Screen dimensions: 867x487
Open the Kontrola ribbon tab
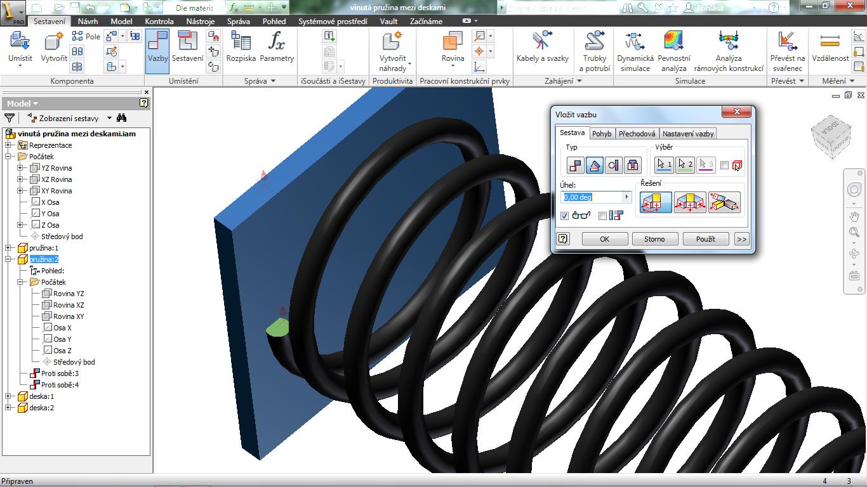pos(159,21)
